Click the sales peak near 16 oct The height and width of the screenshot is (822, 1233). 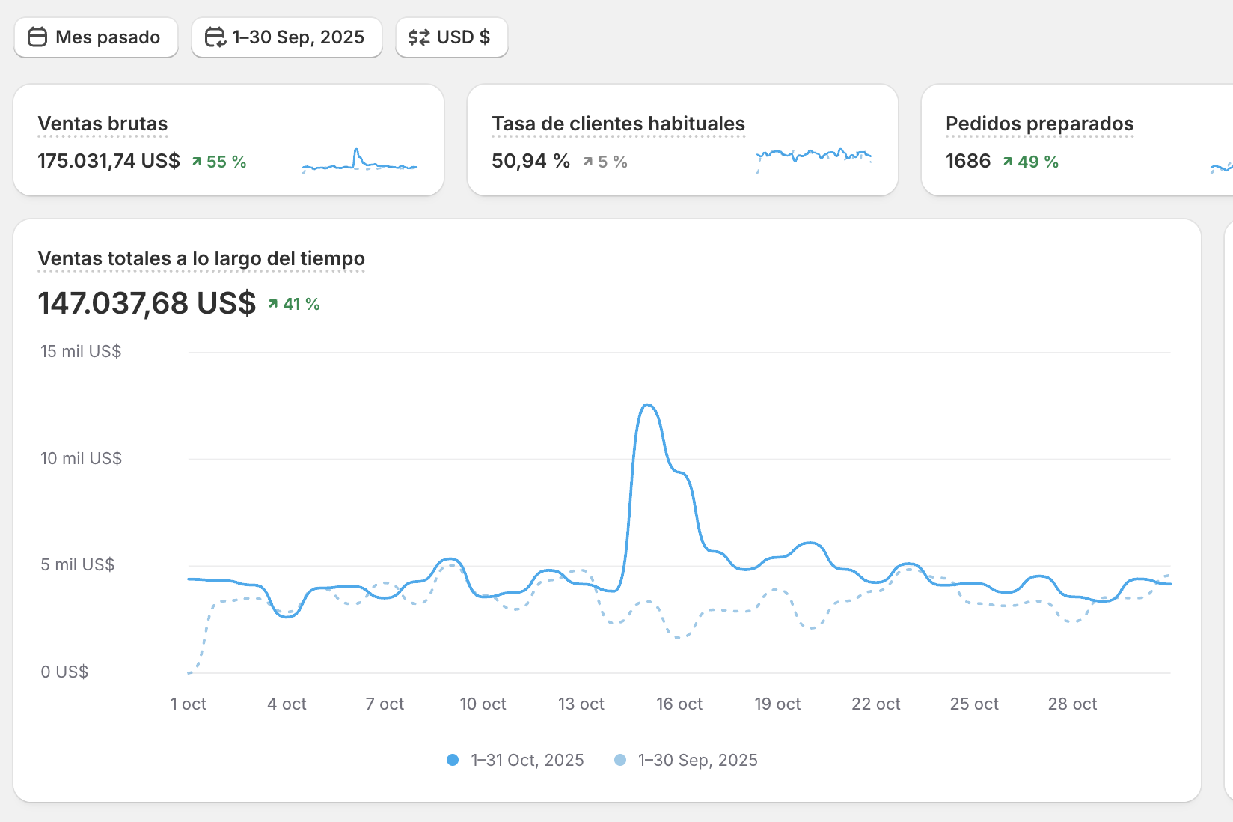pos(648,405)
